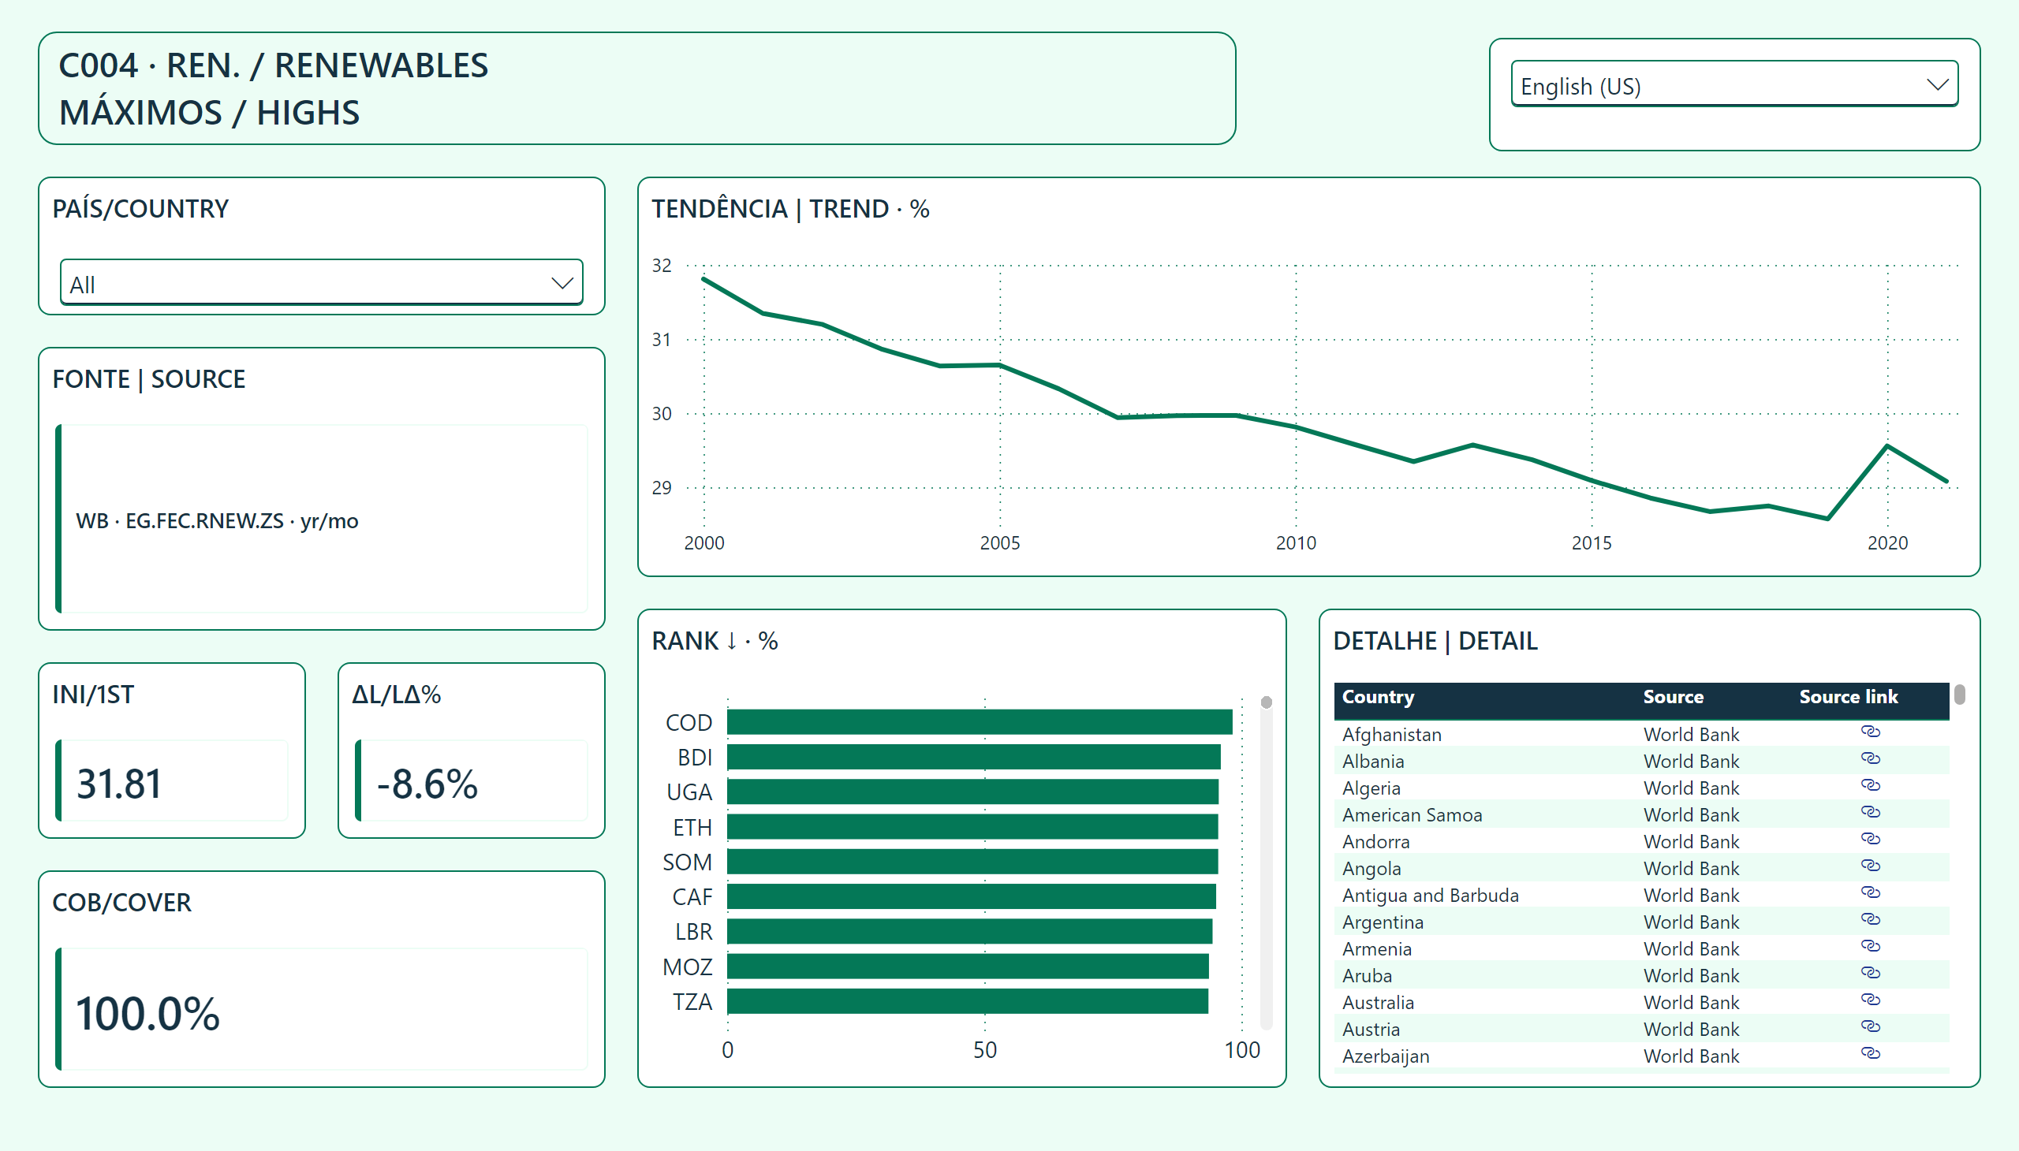Open source link icon for Afghanistan
This screenshot has width=2019, height=1151.
(x=1869, y=732)
